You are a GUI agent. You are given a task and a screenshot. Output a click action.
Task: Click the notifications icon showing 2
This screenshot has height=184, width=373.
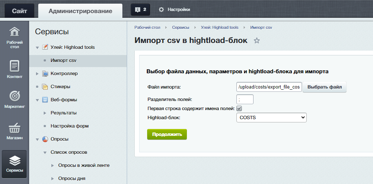click(140, 9)
